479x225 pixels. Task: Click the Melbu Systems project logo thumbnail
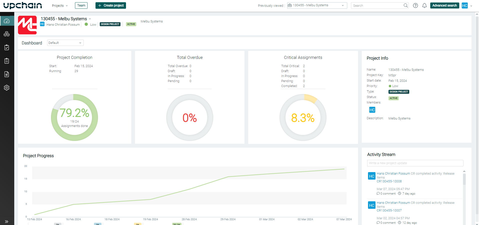pos(27,25)
